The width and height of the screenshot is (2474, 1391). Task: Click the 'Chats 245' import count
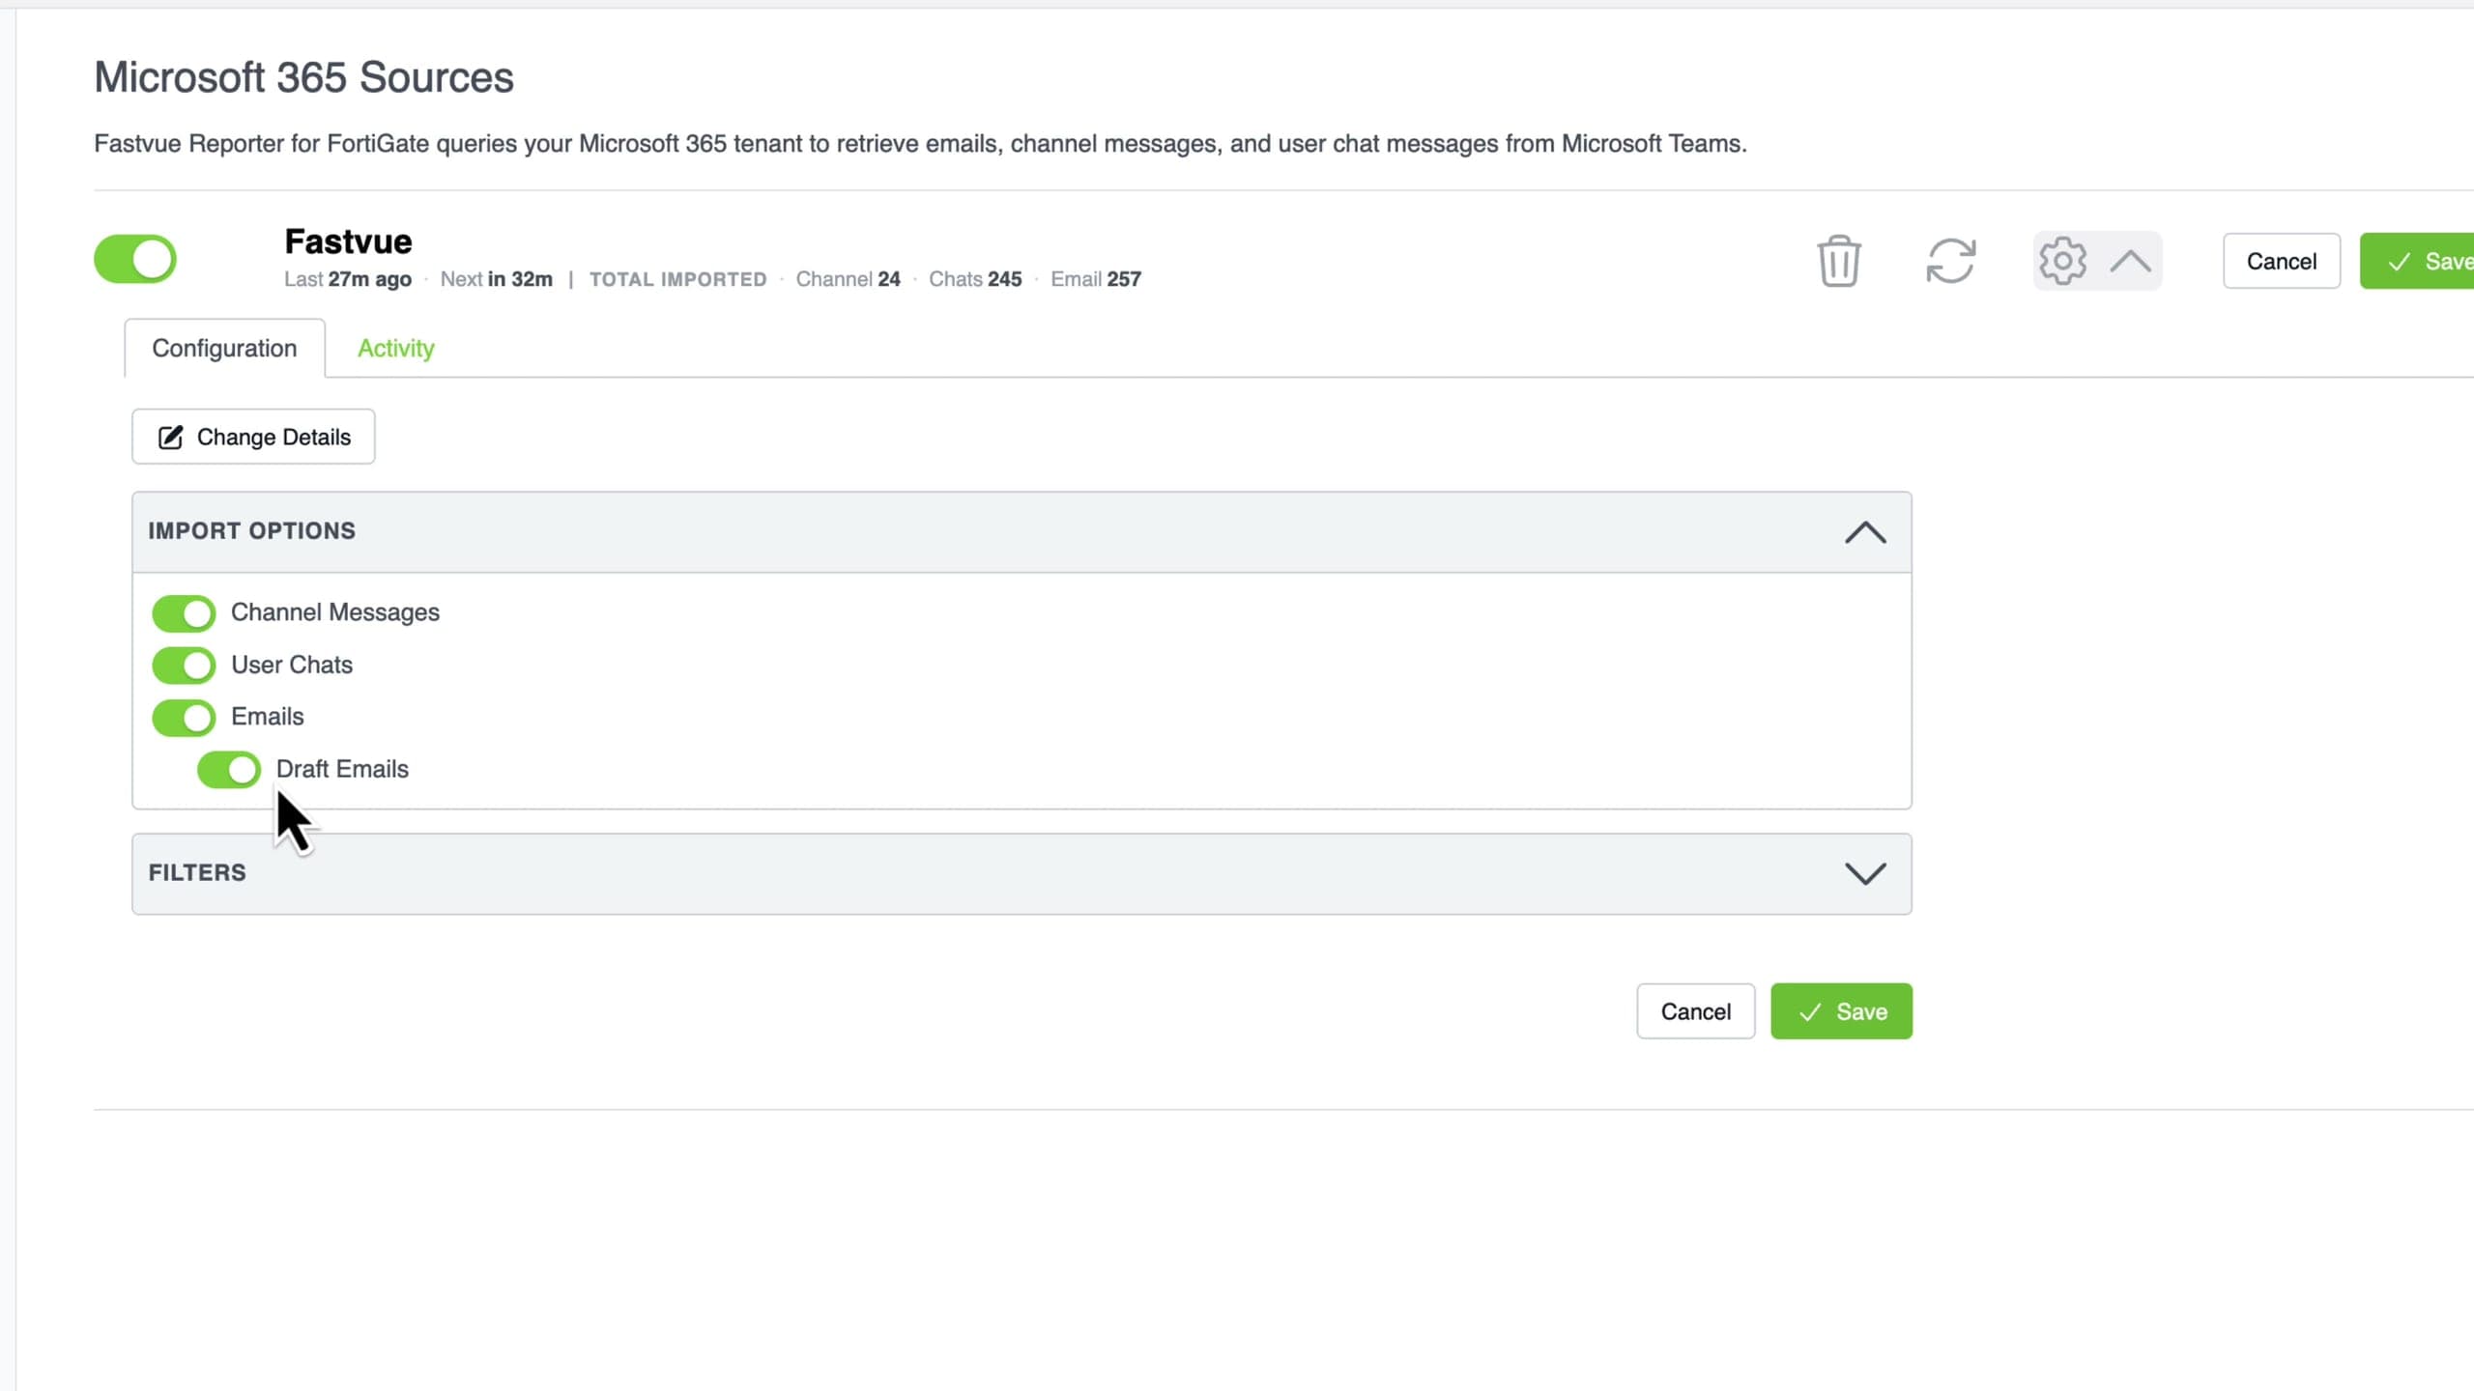coord(975,279)
